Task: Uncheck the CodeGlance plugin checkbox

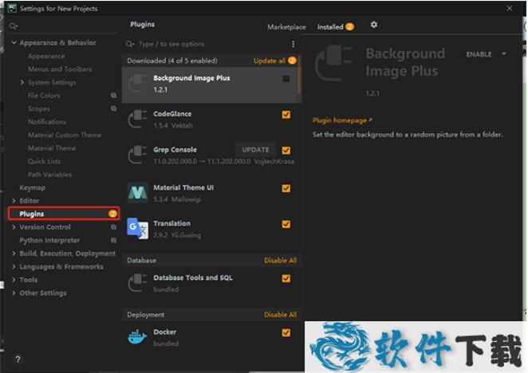Action: tap(286, 115)
